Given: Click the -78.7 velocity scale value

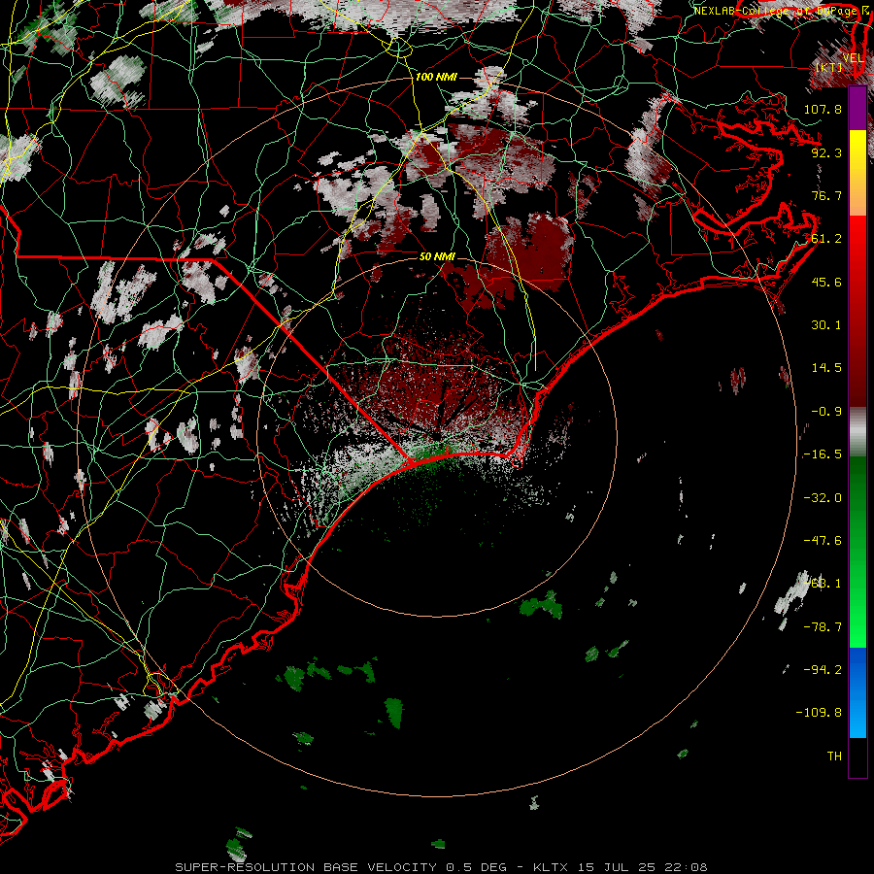Looking at the screenshot, I should point(823,627).
